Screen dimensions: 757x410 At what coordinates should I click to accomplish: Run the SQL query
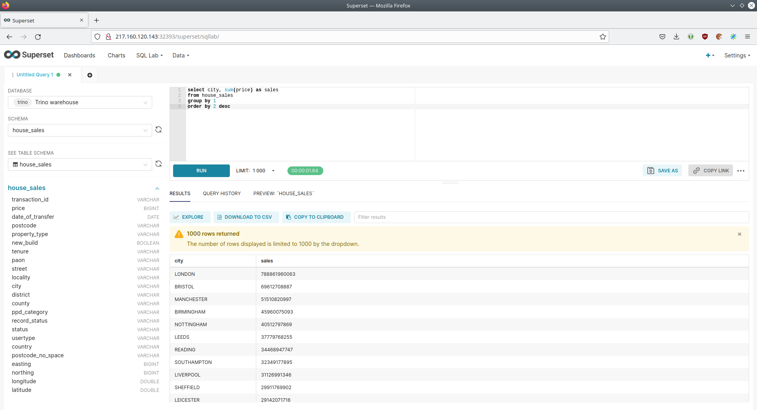pyautogui.click(x=201, y=171)
